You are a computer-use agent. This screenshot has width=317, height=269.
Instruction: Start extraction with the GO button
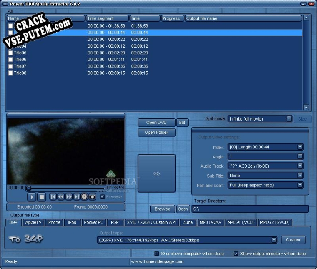click(x=156, y=173)
